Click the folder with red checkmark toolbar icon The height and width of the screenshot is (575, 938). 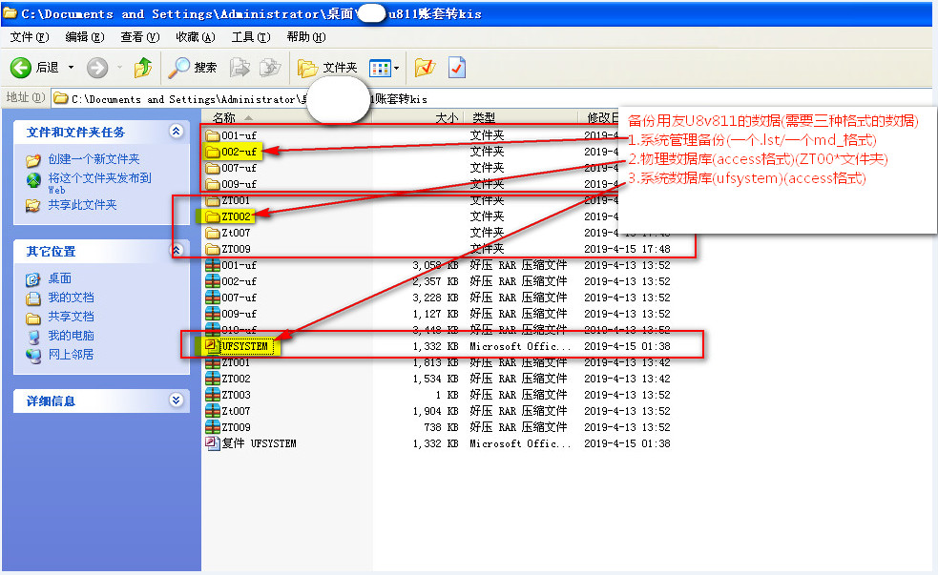tap(425, 68)
